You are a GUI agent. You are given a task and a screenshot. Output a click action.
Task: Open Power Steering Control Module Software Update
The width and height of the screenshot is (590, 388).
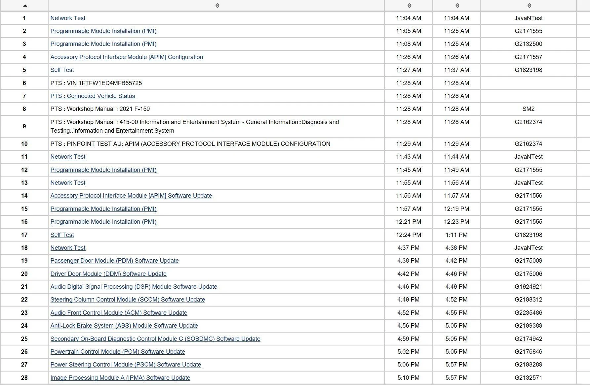tap(126, 365)
